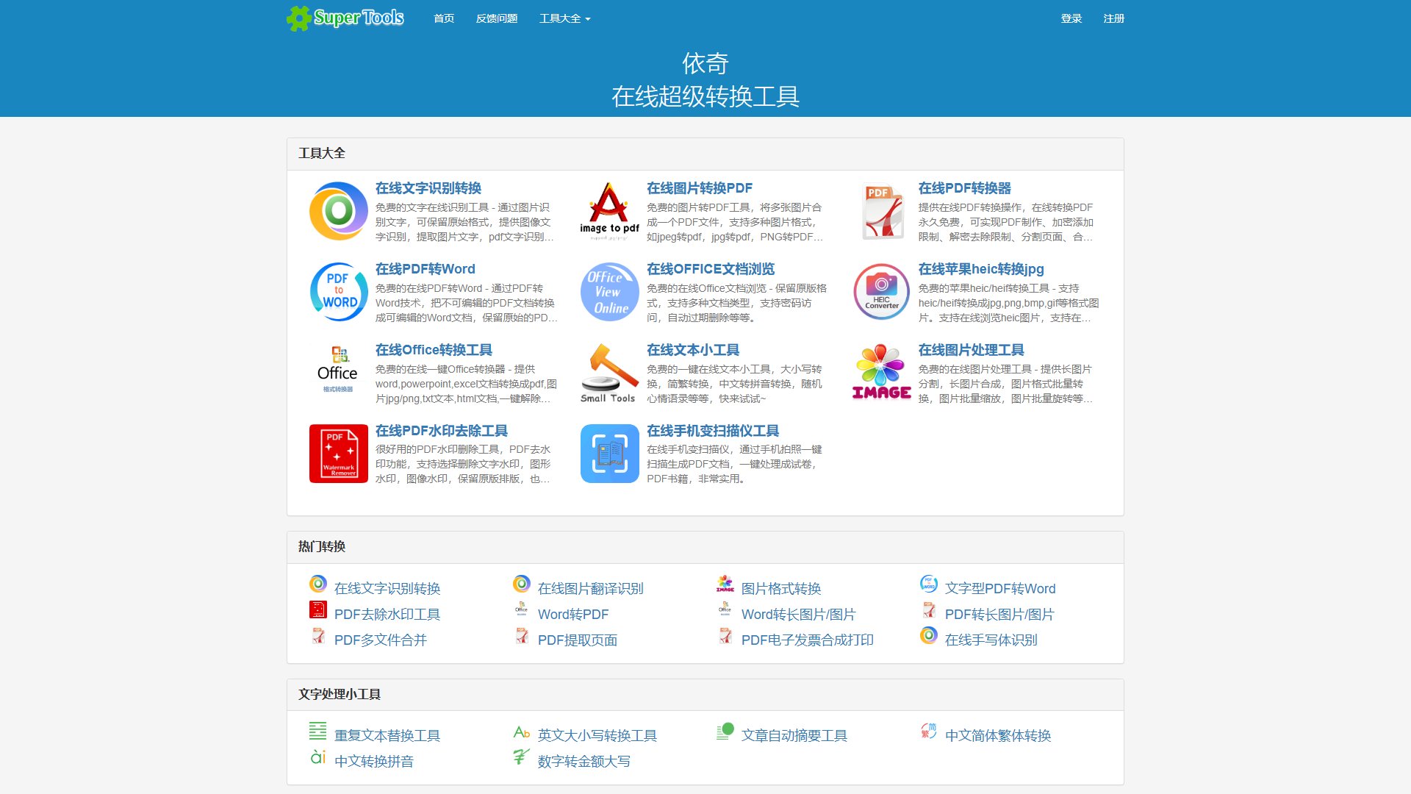Click the image to pdf icon
Screen dimensions: 1411x794
(x=609, y=211)
